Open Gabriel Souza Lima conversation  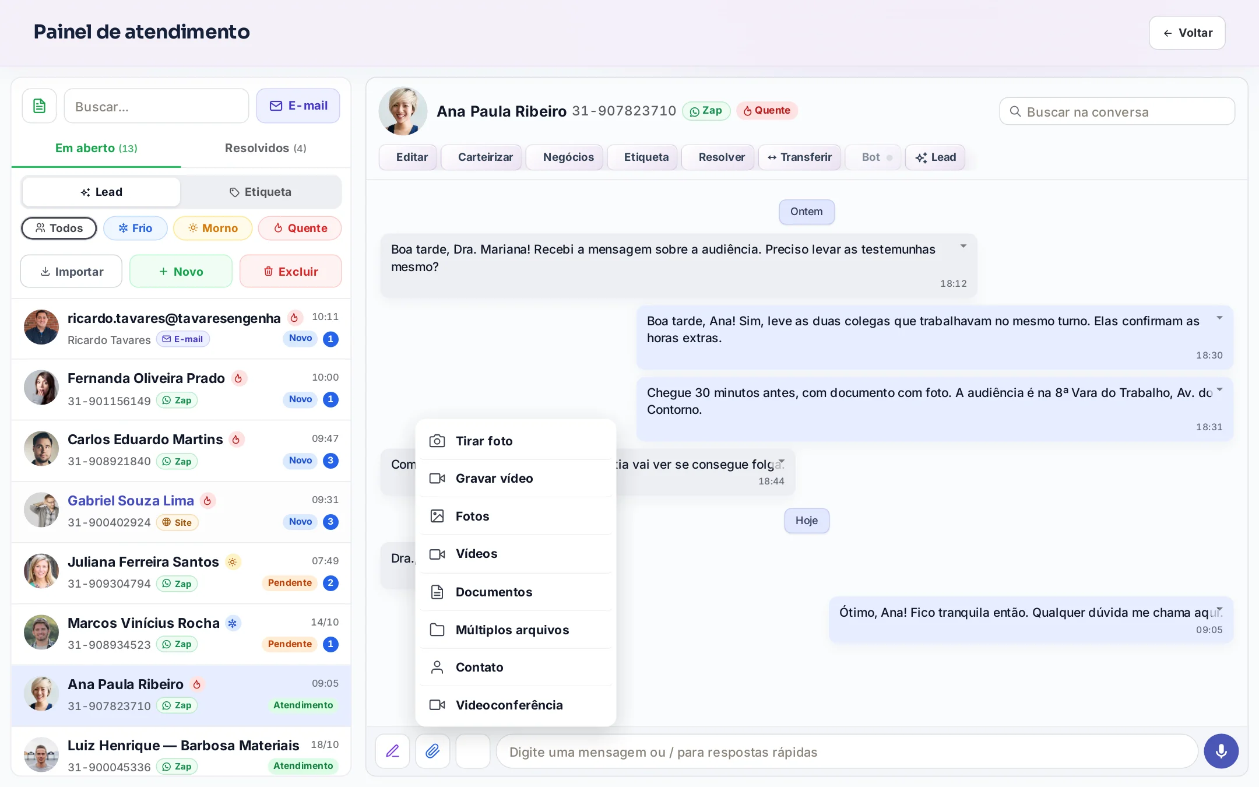coord(181,511)
